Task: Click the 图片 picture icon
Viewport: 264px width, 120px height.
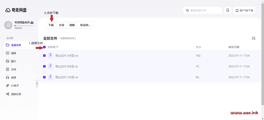Action: [7, 61]
